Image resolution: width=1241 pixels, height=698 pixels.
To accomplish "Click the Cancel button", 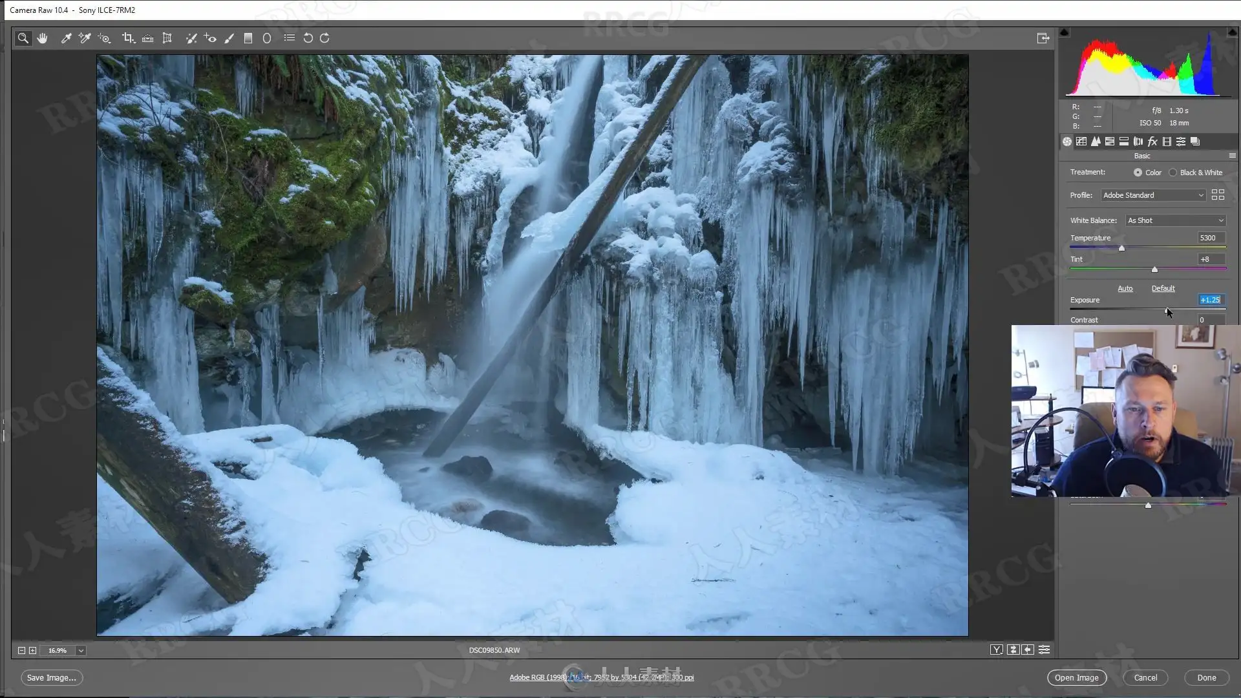I will 1145,678.
